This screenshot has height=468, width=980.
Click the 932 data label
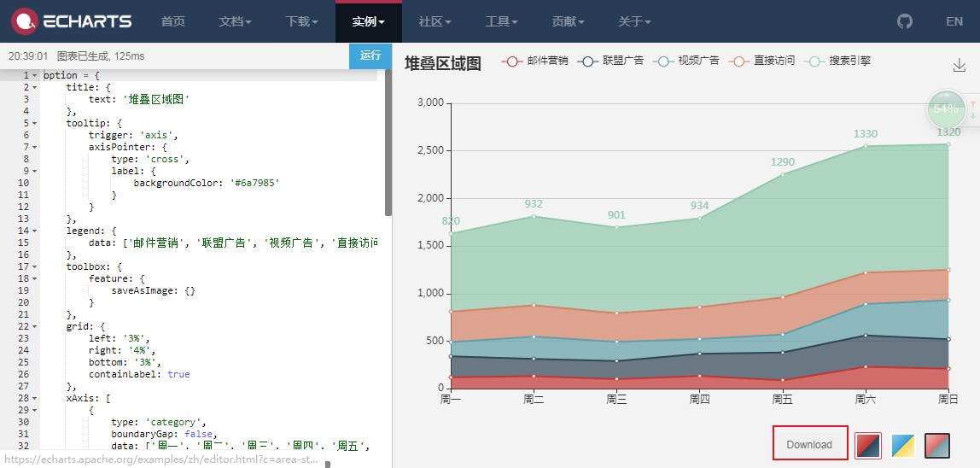point(534,204)
